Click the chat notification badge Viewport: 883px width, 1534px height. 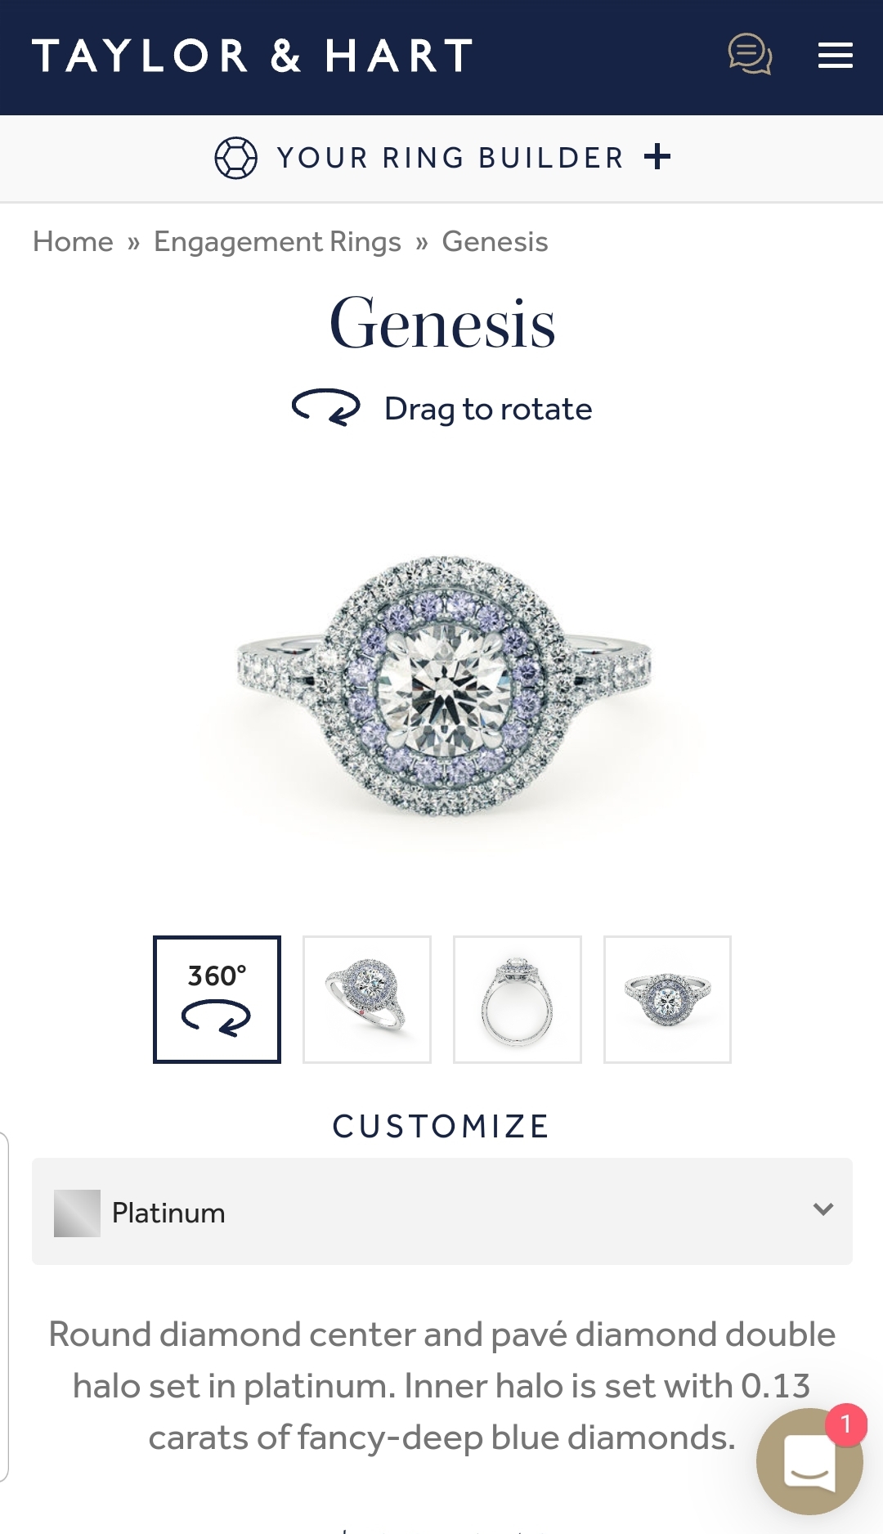(x=845, y=1425)
